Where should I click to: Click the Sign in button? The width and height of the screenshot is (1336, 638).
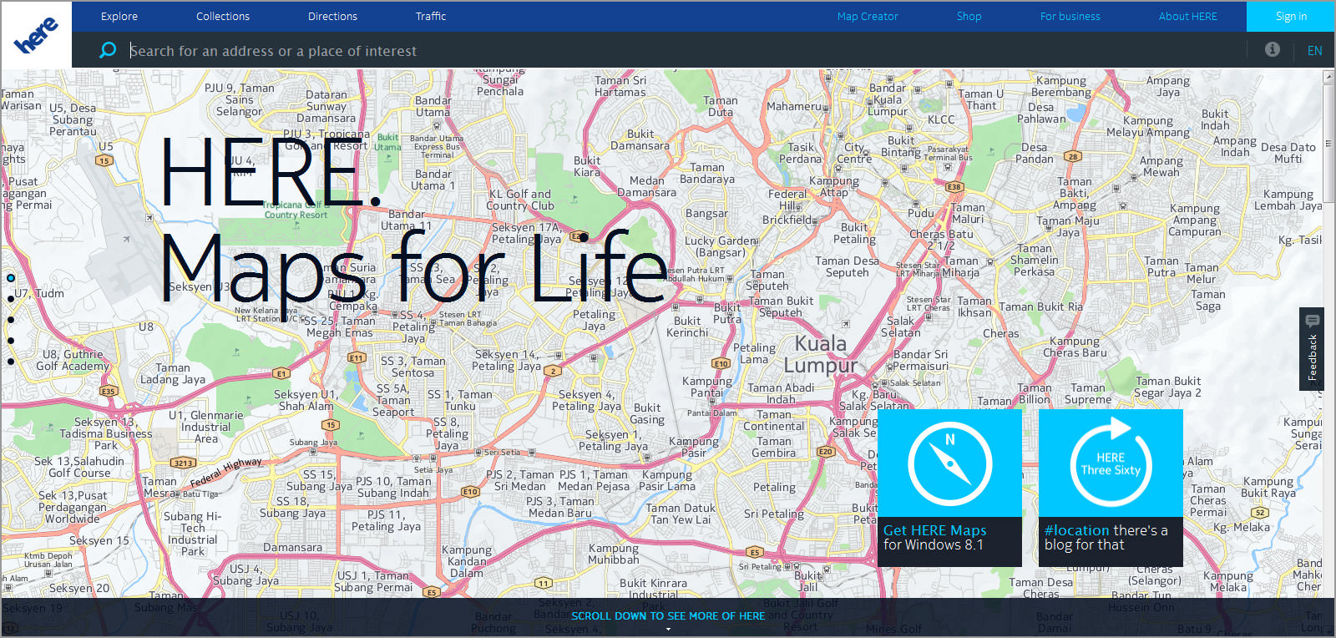click(1291, 16)
